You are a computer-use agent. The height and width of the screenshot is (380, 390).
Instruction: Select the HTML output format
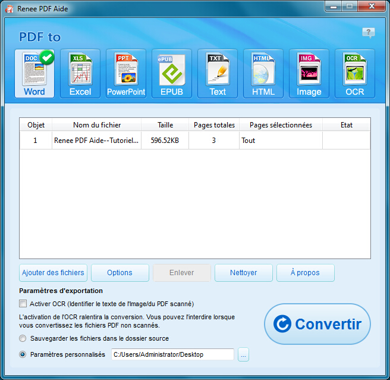pos(263,73)
